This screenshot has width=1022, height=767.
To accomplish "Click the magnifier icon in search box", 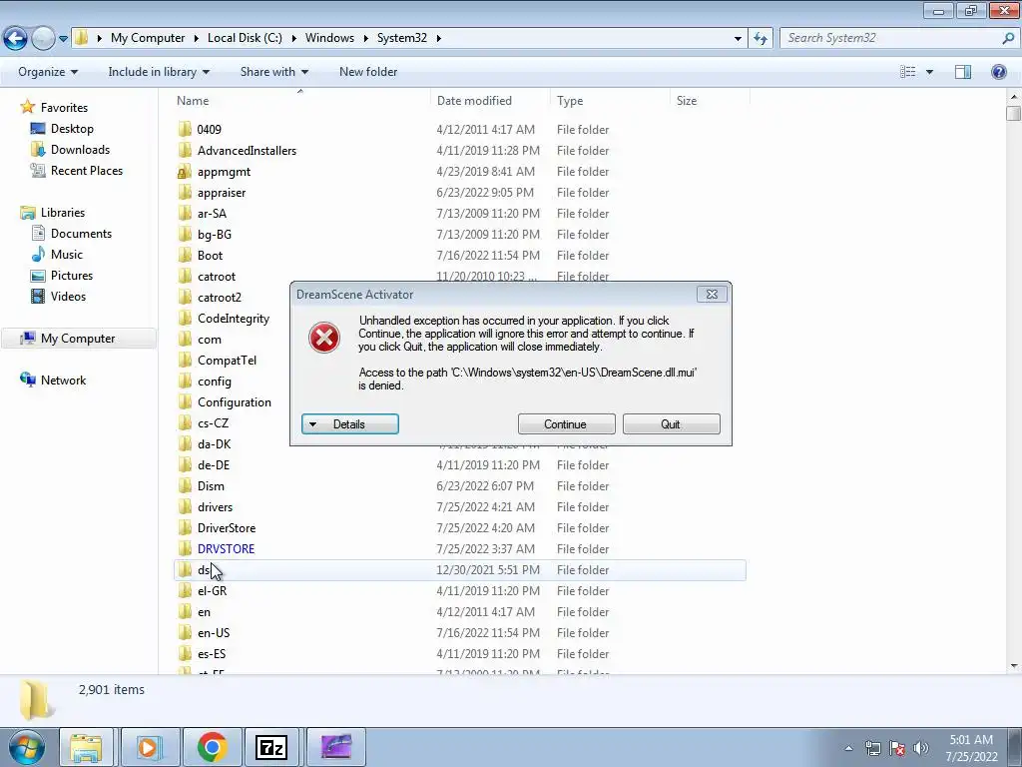I will [x=1008, y=38].
